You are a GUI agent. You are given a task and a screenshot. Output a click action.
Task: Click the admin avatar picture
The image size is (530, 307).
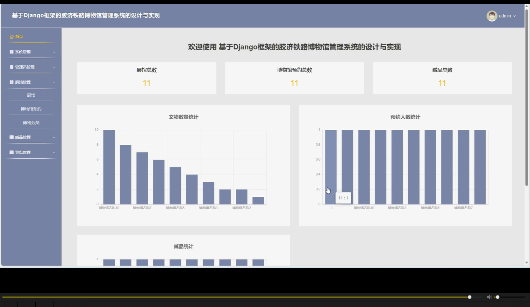[x=492, y=16]
